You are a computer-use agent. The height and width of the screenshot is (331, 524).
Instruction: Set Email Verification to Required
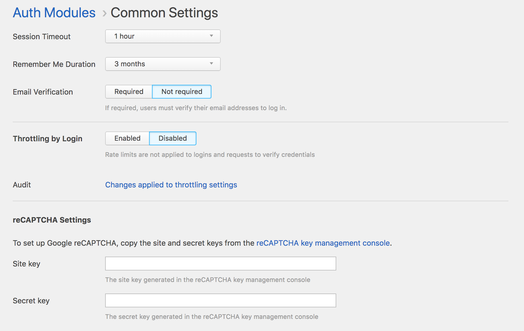129,92
